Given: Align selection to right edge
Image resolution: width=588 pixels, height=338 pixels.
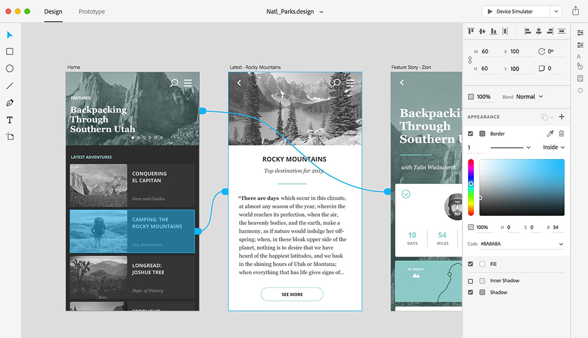Looking at the screenshot, I should pyautogui.click(x=550, y=31).
